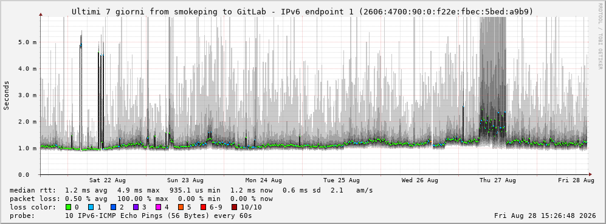Click the RRDTOOL / TOBI OETIKER watermark
Viewport: 606px width, 224px height.
(600, 36)
